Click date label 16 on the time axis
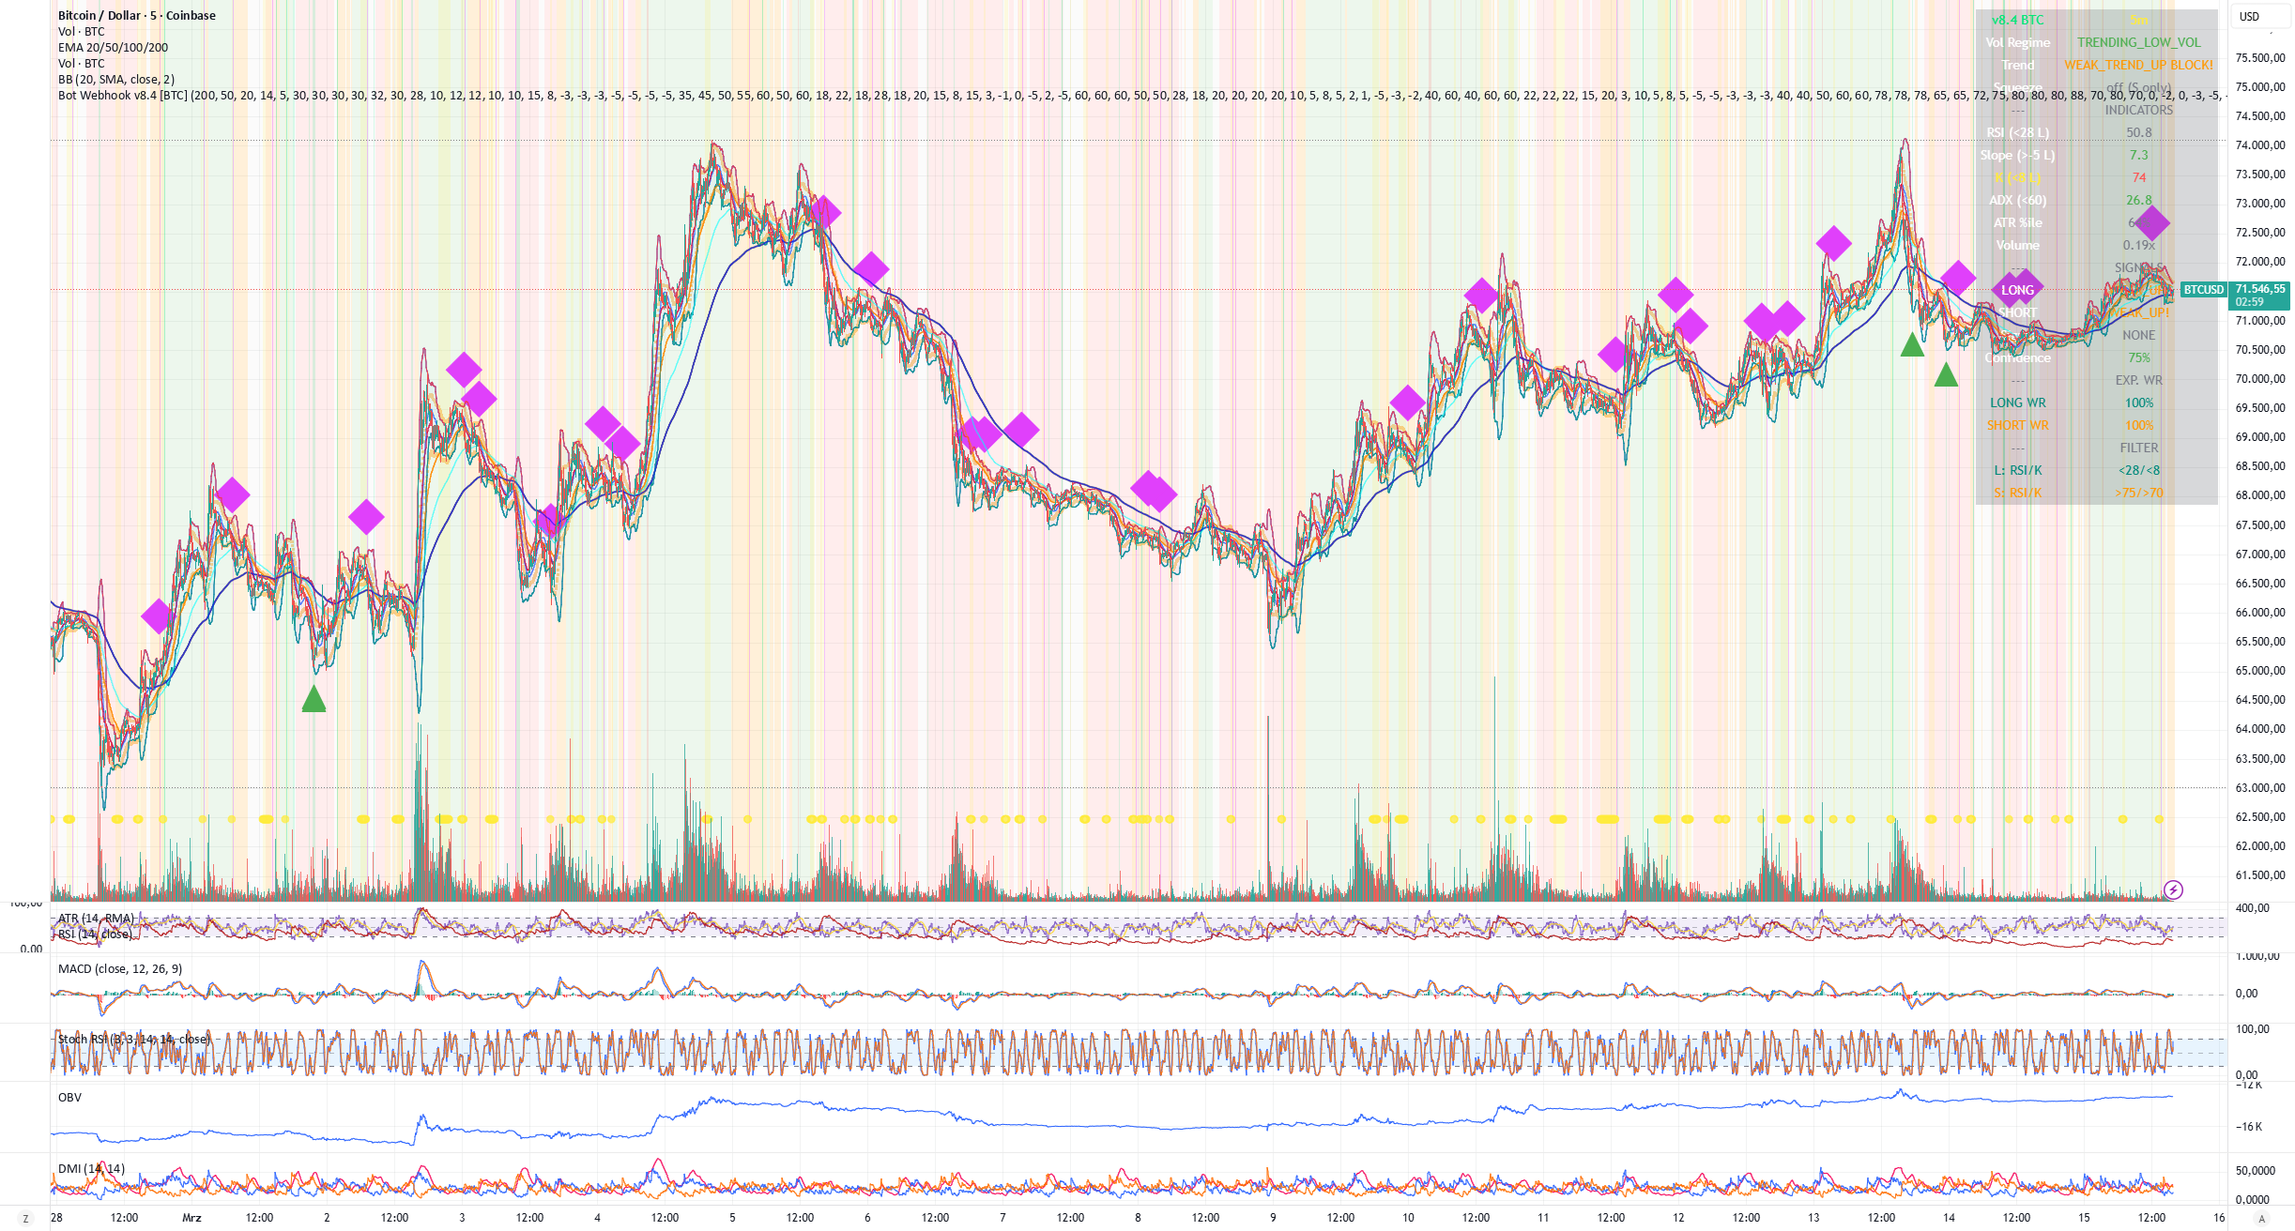The height and width of the screenshot is (1231, 2295). [x=2219, y=1218]
